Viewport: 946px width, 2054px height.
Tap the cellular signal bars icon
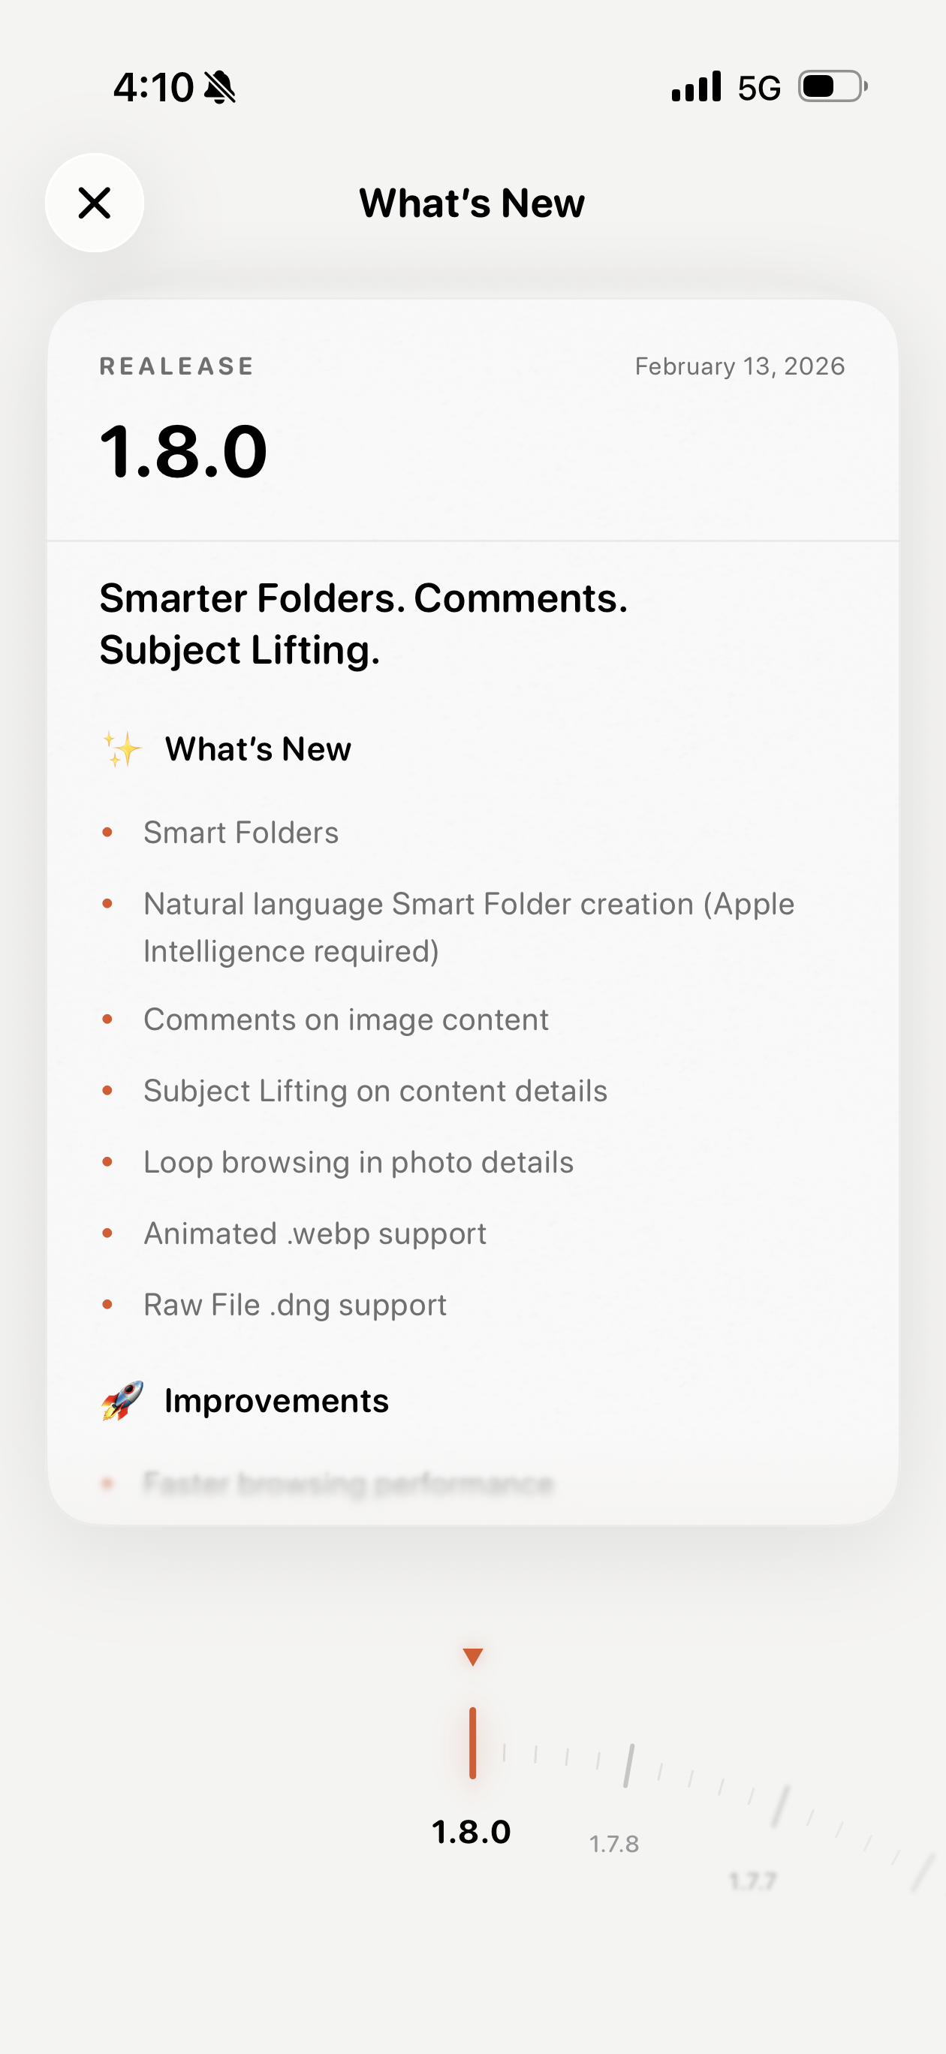tap(696, 86)
